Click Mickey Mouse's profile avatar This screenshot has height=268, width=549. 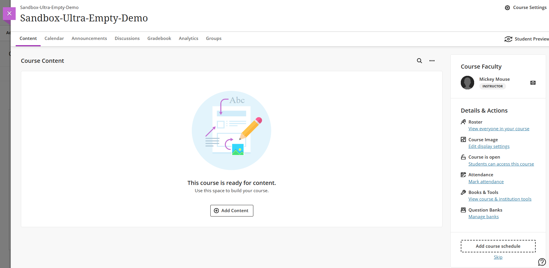pyautogui.click(x=467, y=83)
